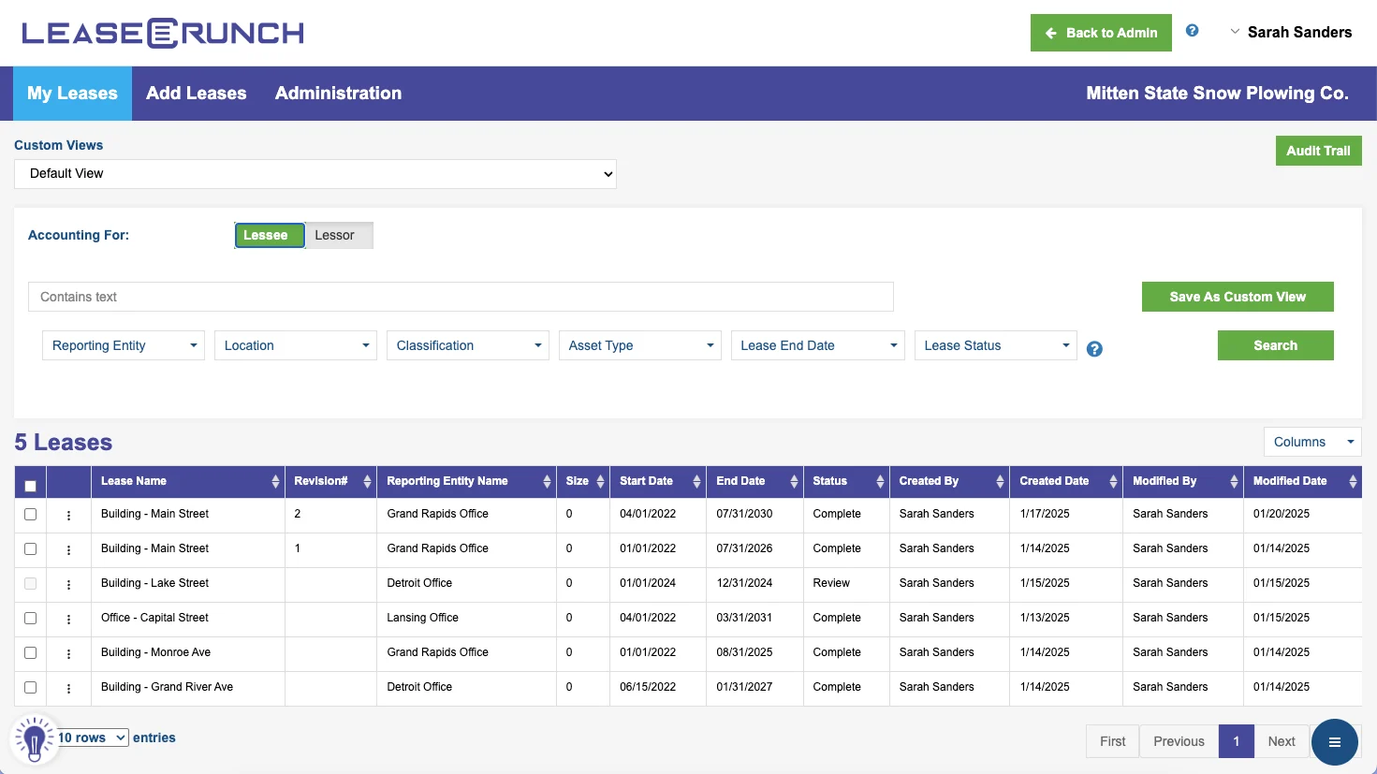The image size is (1377, 774).
Task: Click the Back to Admin button
Action: point(1101,33)
